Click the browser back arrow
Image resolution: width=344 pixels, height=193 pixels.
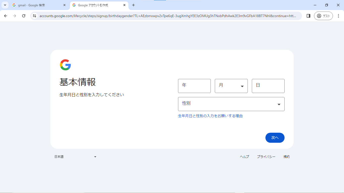[x=6, y=16]
